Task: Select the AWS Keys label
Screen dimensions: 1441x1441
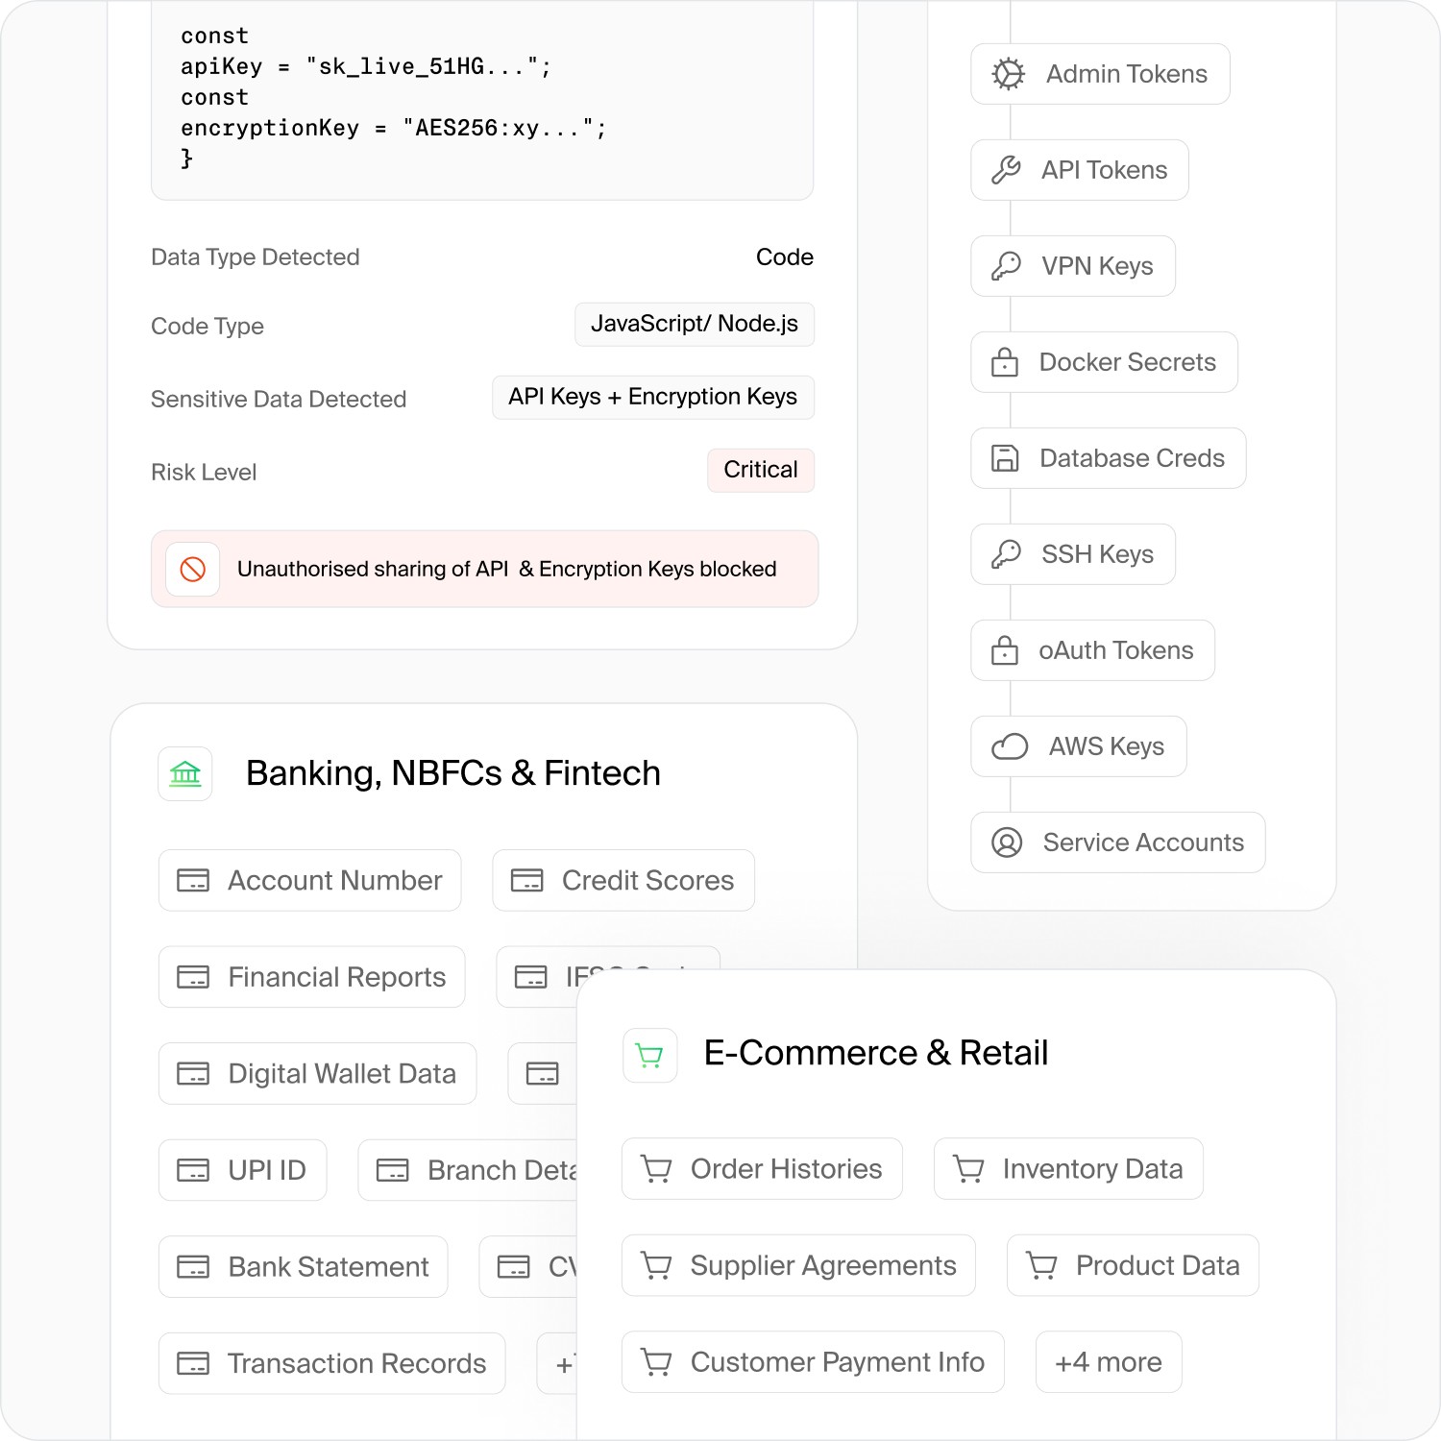Action: (1107, 746)
